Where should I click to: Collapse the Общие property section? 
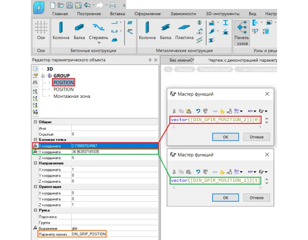click(x=35, y=122)
